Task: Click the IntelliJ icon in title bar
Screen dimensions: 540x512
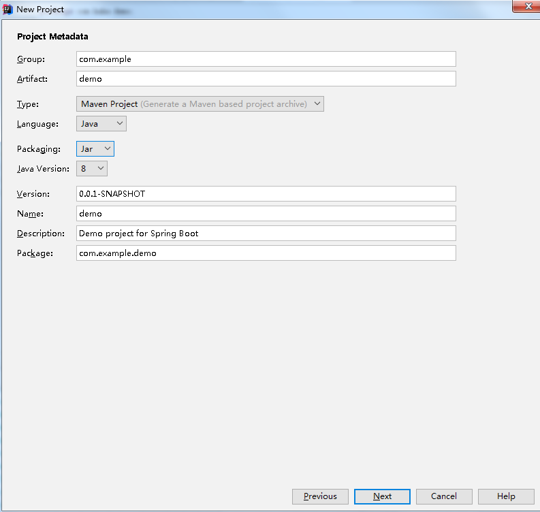Action: point(7,10)
